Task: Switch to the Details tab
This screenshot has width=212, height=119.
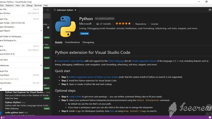Action: (59, 42)
